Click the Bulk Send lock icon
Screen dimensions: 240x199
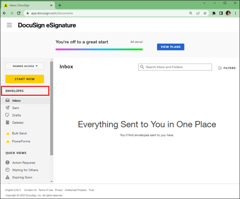[x=8, y=133]
